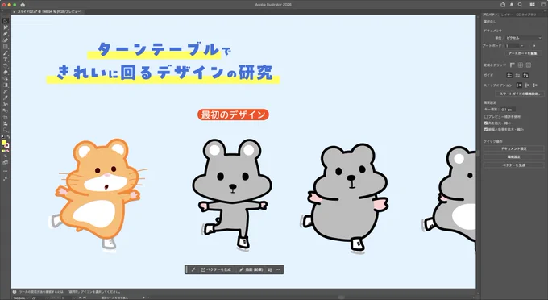This screenshot has width=548, height=300.
Task: Uncheck 線幅と効果を拡大・縮小 checkbox
Action: [486, 129]
